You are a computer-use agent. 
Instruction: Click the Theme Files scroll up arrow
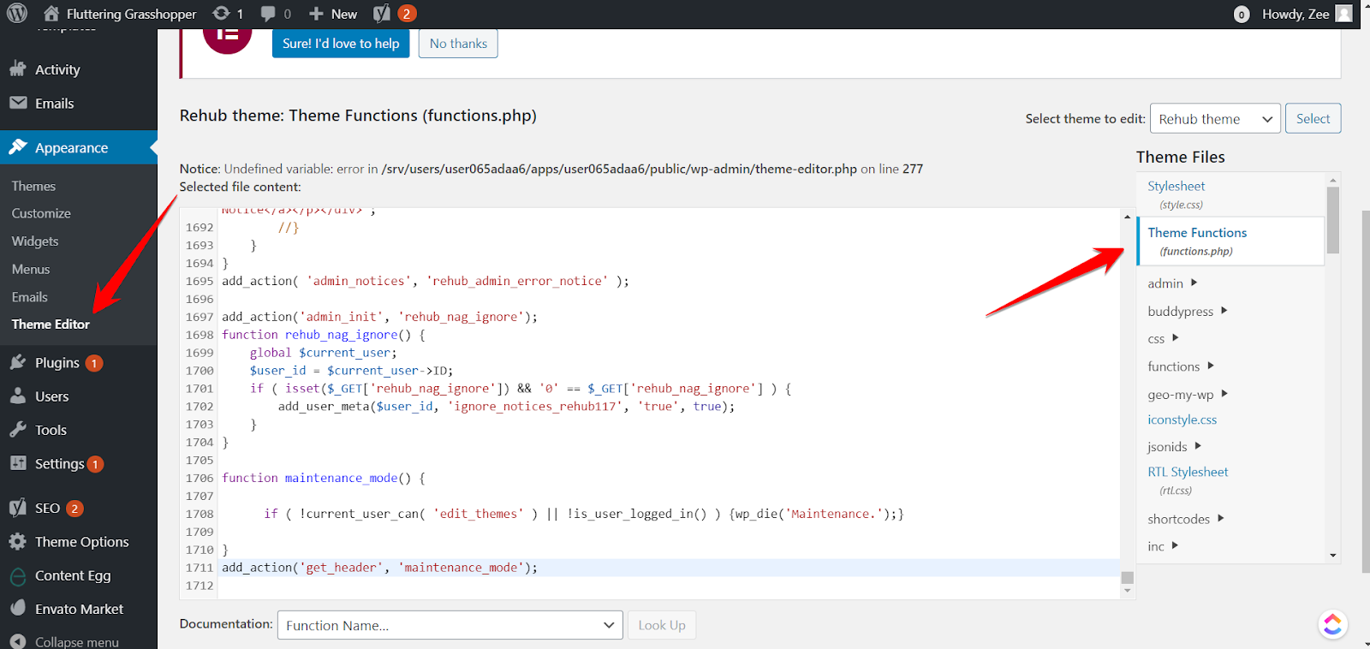click(1333, 180)
